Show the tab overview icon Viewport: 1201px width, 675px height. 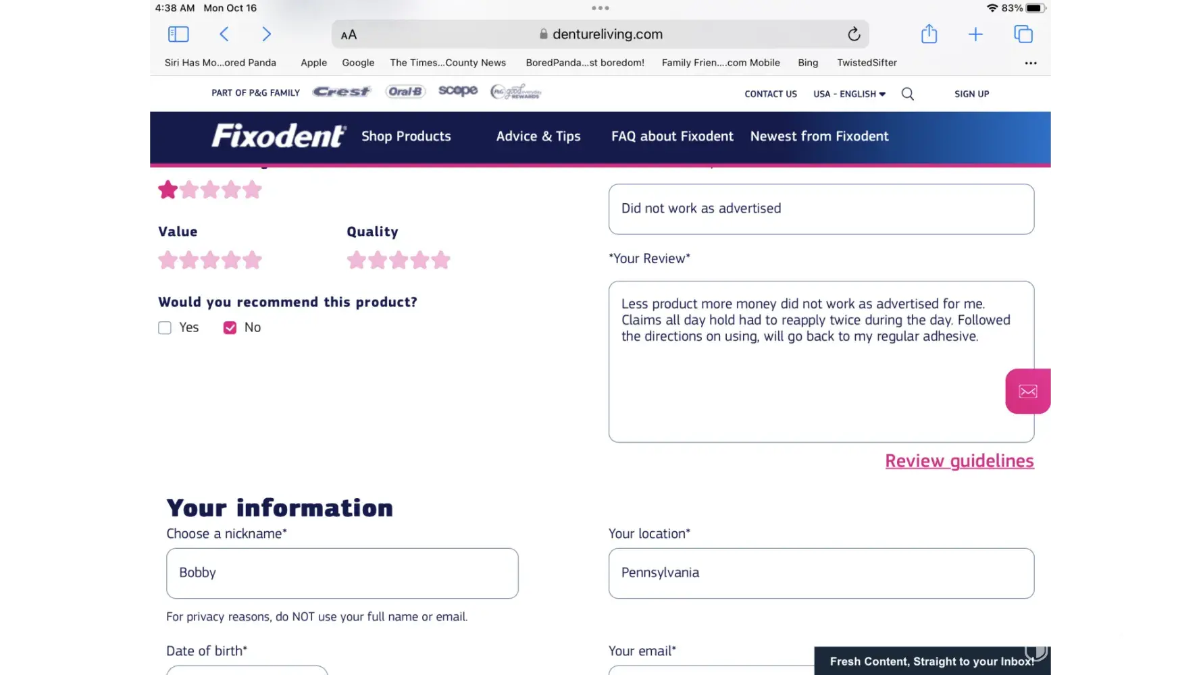1023,34
